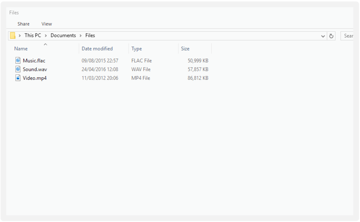Click the Sound.wav file icon
The width and height of the screenshot is (360, 222).
point(18,69)
